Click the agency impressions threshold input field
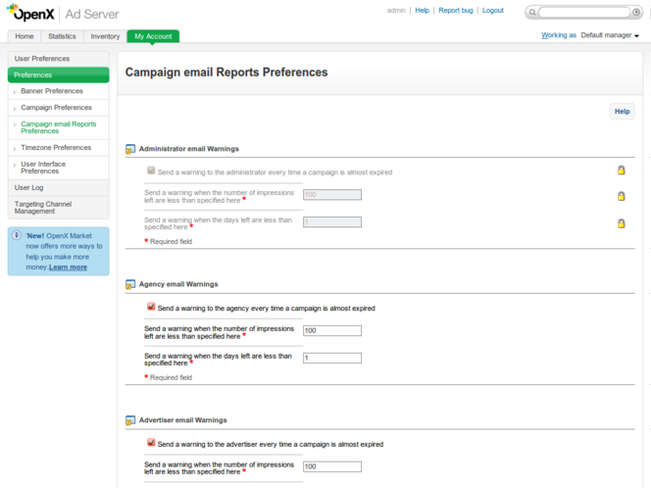Screen dimensions: 651x488 click(332, 331)
